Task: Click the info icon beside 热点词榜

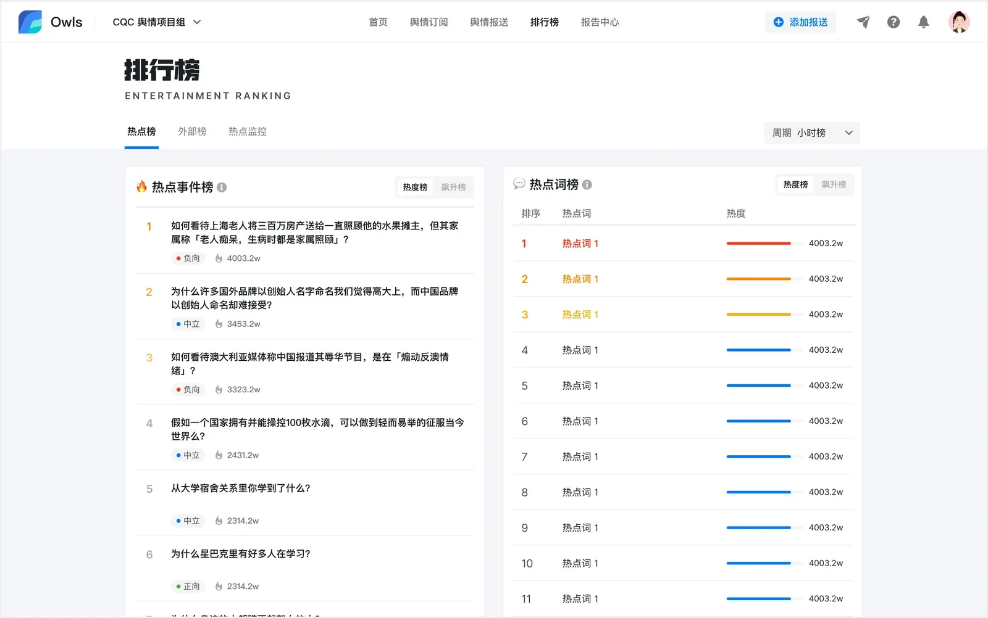Action: tap(587, 184)
